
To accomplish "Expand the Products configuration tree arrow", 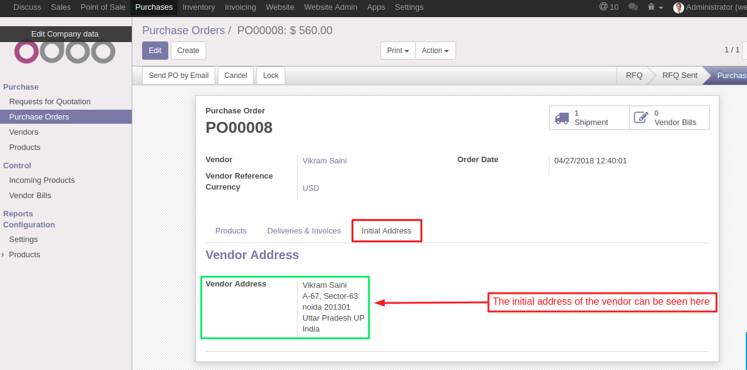I will click(4, 255).
